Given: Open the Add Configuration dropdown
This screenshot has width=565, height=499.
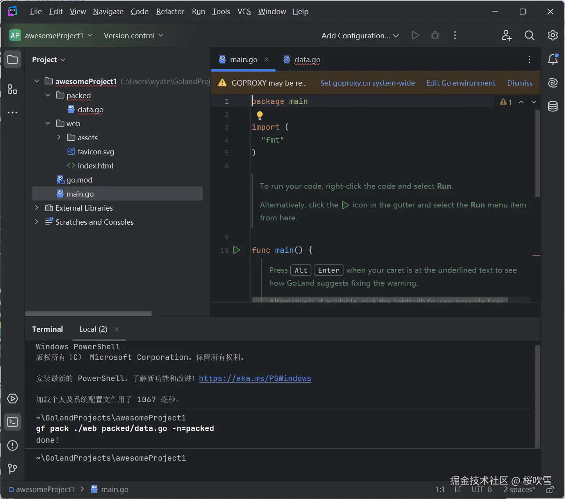Looking at the screenshot, I should pos(360,36).
